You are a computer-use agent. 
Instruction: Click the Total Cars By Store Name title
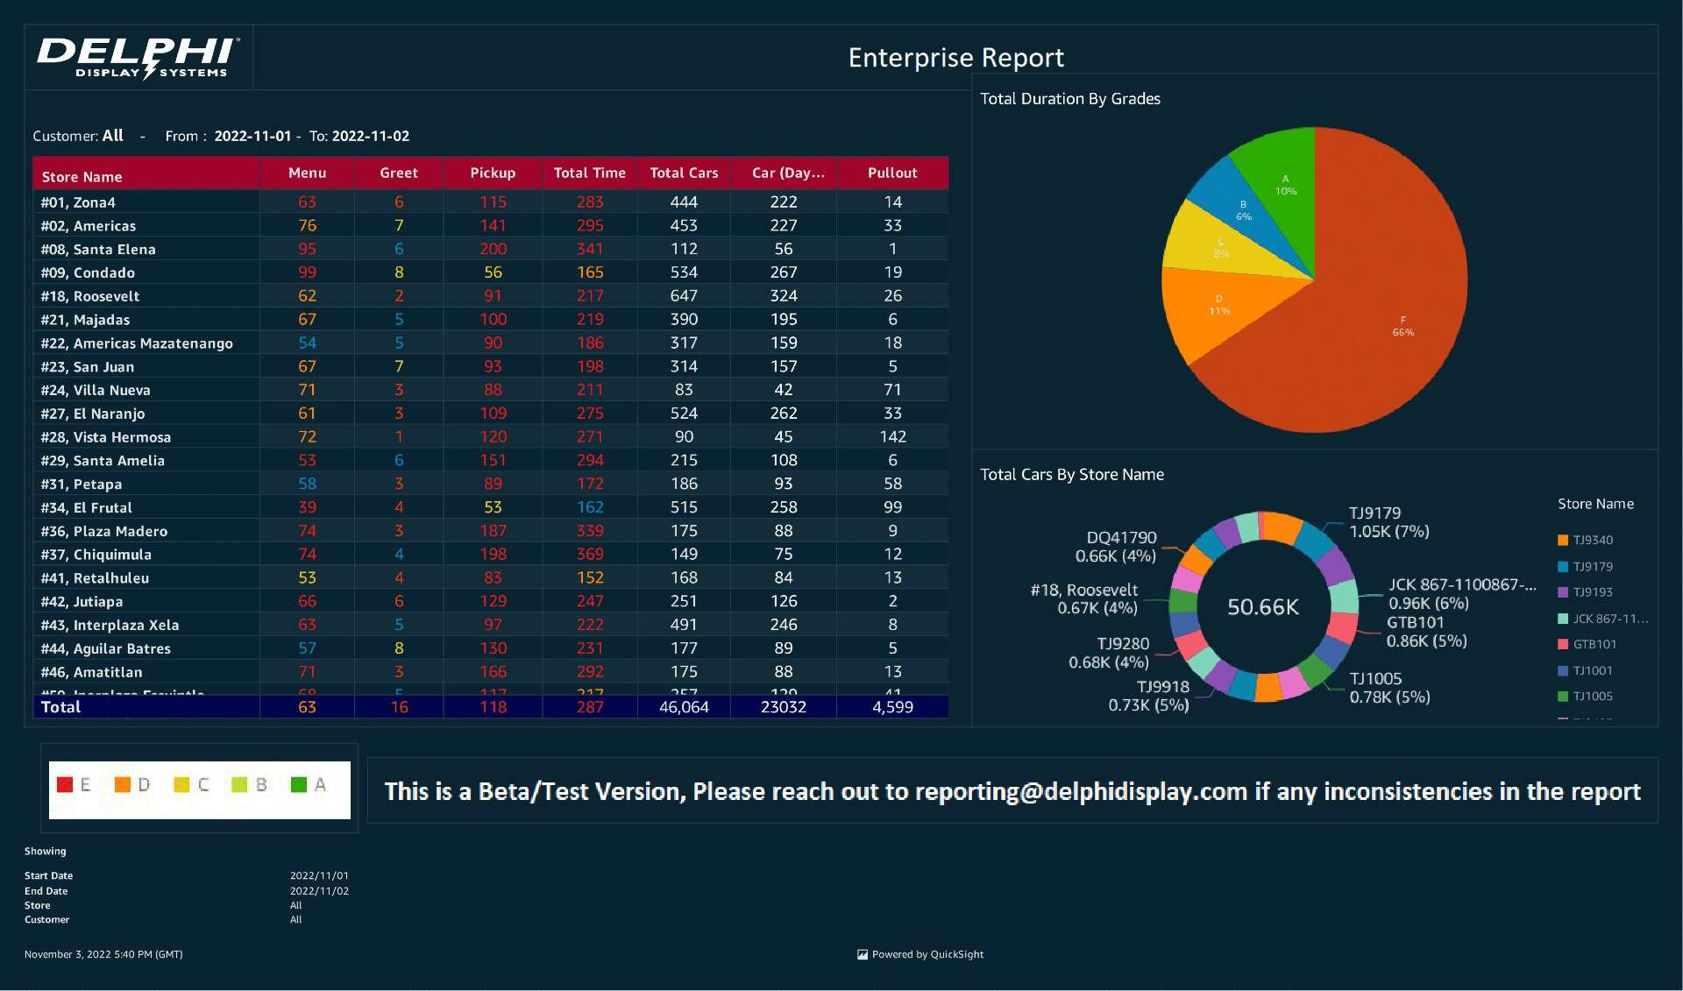point(1071,475)
